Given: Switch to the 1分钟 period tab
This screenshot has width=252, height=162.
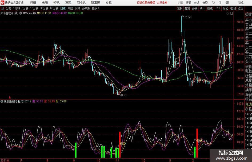Looking at the screenshot, I should [17, 8].
